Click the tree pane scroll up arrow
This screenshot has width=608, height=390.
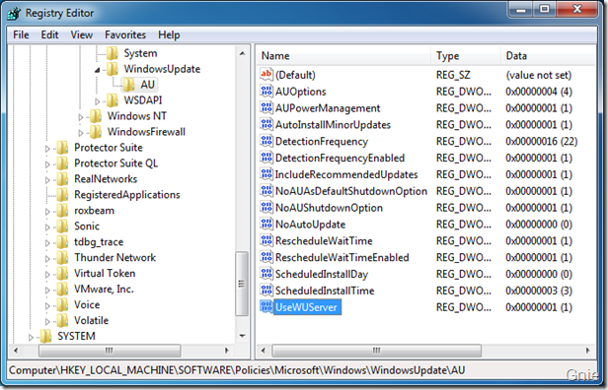243,53
